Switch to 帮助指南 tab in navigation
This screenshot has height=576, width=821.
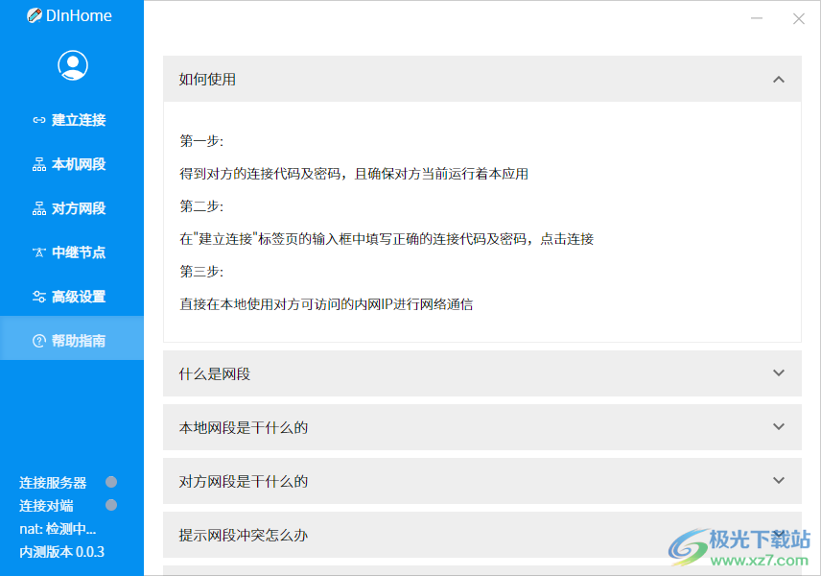click(x=72, y=338)
